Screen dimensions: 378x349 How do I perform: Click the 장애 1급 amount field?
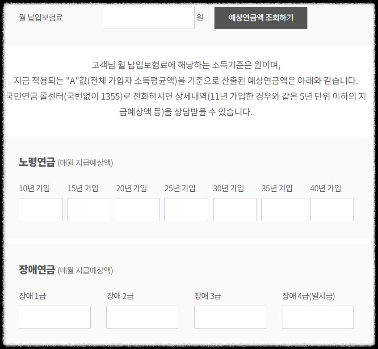tap(55, 317)
